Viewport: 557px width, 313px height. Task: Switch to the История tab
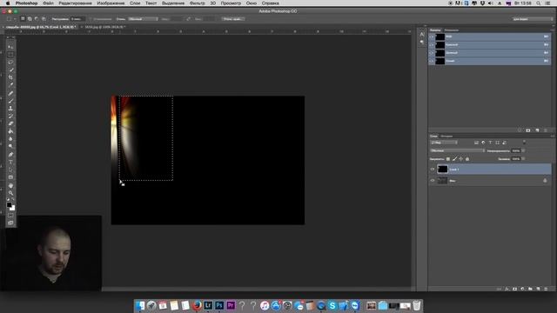tap(446, 136)
